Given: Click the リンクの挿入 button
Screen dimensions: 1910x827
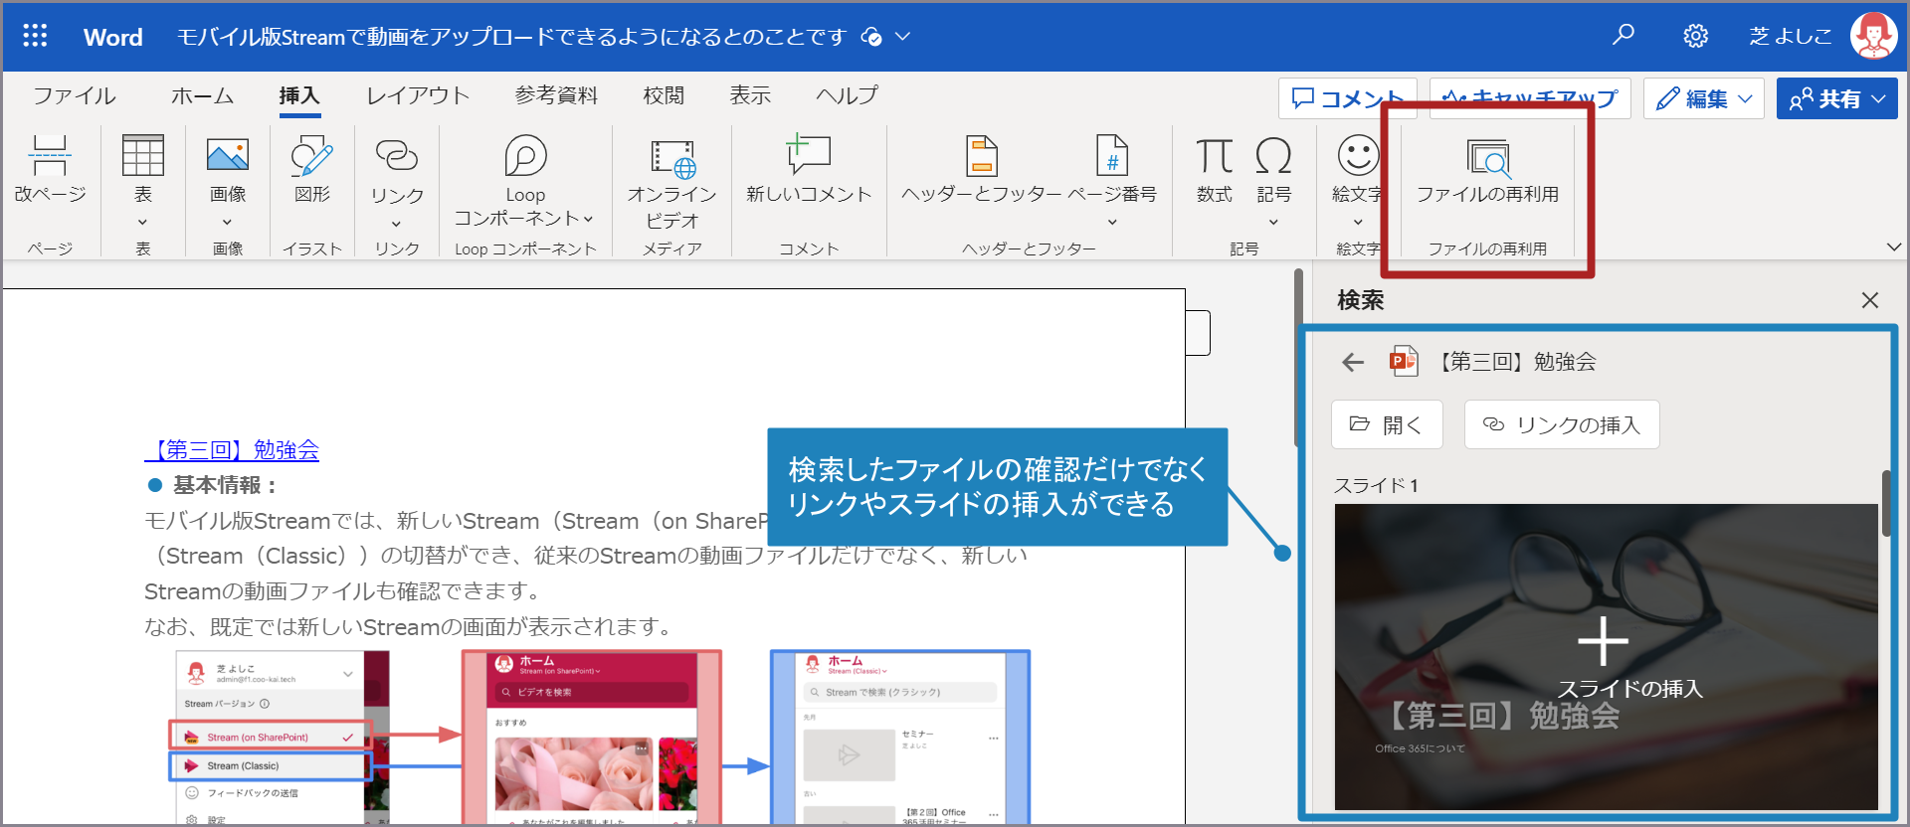Looking at the screenshot, I should [1562, 424].
